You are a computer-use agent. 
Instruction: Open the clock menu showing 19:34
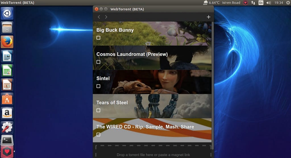(x=279, y=3)
